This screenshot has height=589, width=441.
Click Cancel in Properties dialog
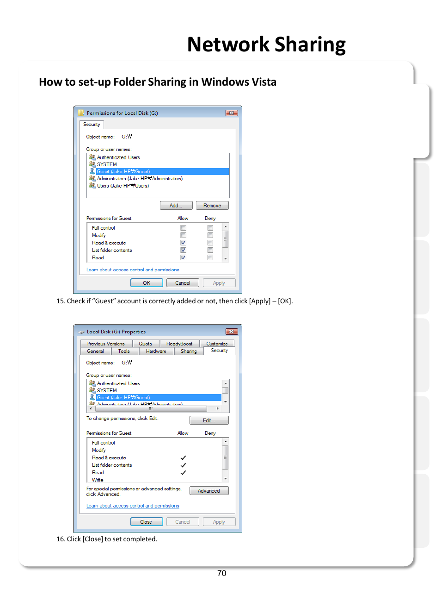click(x=183, y=522)
